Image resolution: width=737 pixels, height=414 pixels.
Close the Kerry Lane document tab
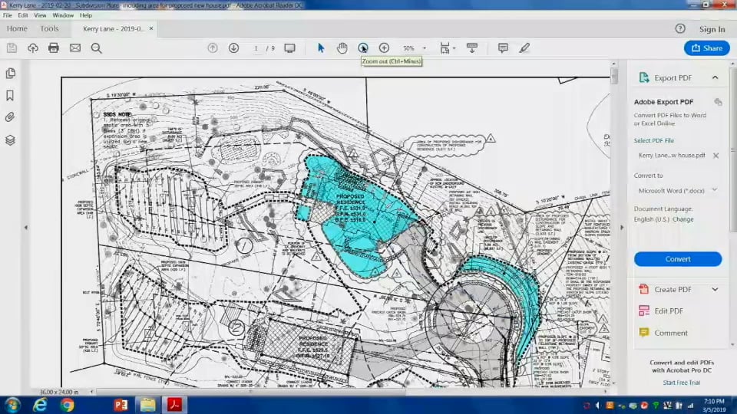pyautogui.click(x=151, y=28)
